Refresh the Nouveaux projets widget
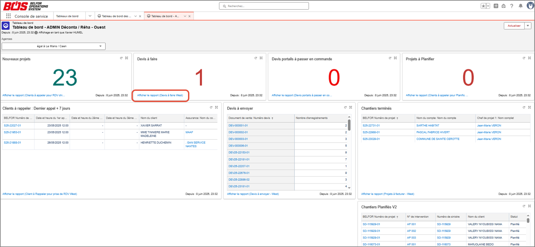Viewport: 535px width, 247px height. pyautogui.click(x=121, y=58)
